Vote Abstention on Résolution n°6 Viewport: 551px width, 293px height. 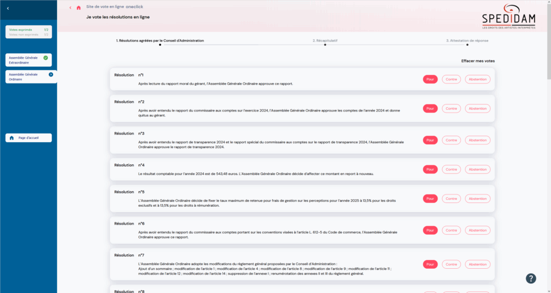point(478,230)
